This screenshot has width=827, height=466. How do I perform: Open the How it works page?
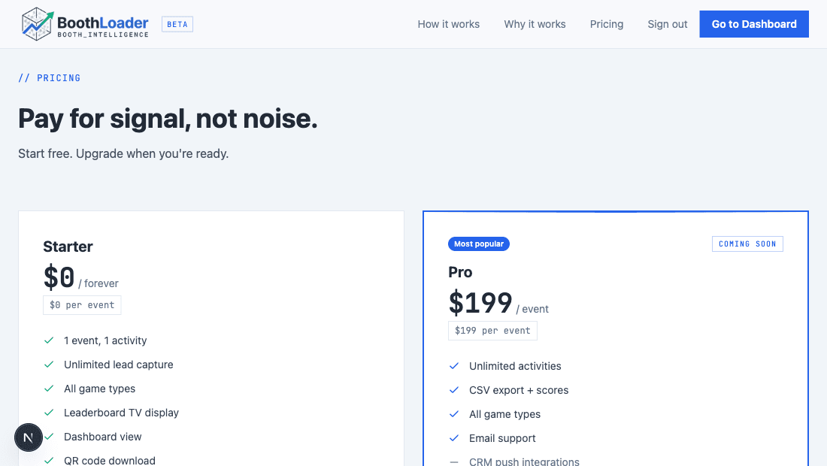[448, 24]
